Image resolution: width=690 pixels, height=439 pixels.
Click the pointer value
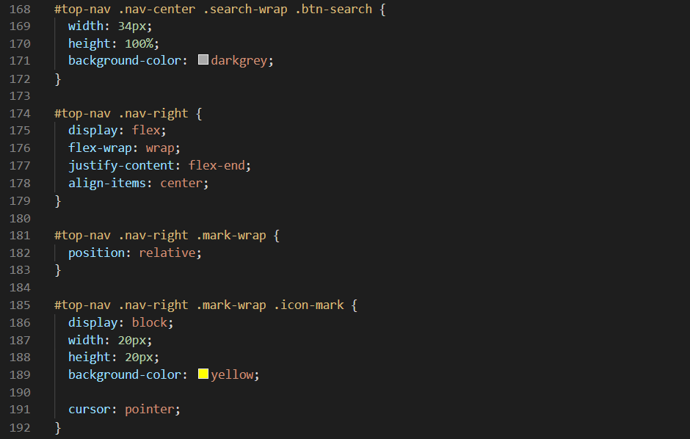[150, 410]
